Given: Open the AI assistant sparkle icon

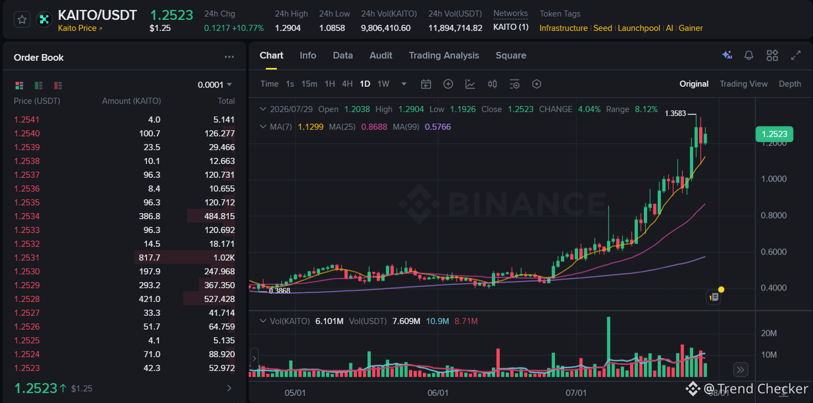Looking at the screenshot, I should (x=727, y=55).
